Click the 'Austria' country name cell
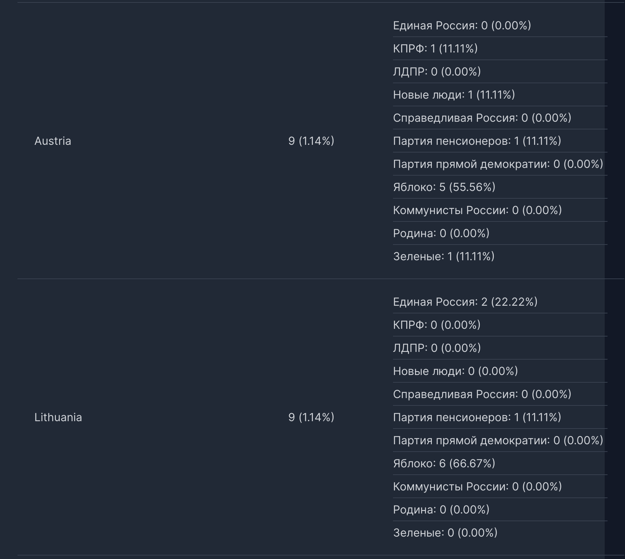Image resolution: width=625 pixels, height=559 pixels. [53, 141]
